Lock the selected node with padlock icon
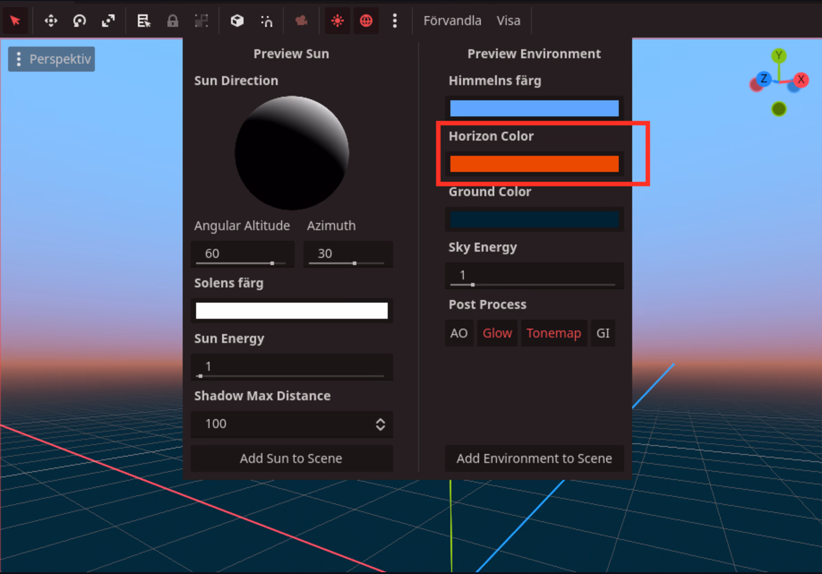The width and height of the screenshot is (822, 574). (x=172, y=21)
